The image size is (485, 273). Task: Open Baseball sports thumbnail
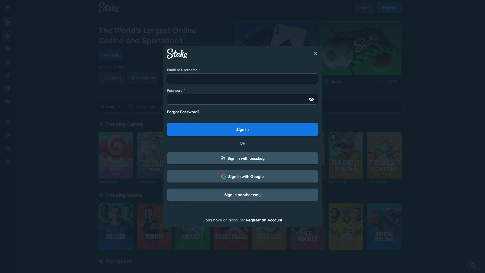[269, 238]
